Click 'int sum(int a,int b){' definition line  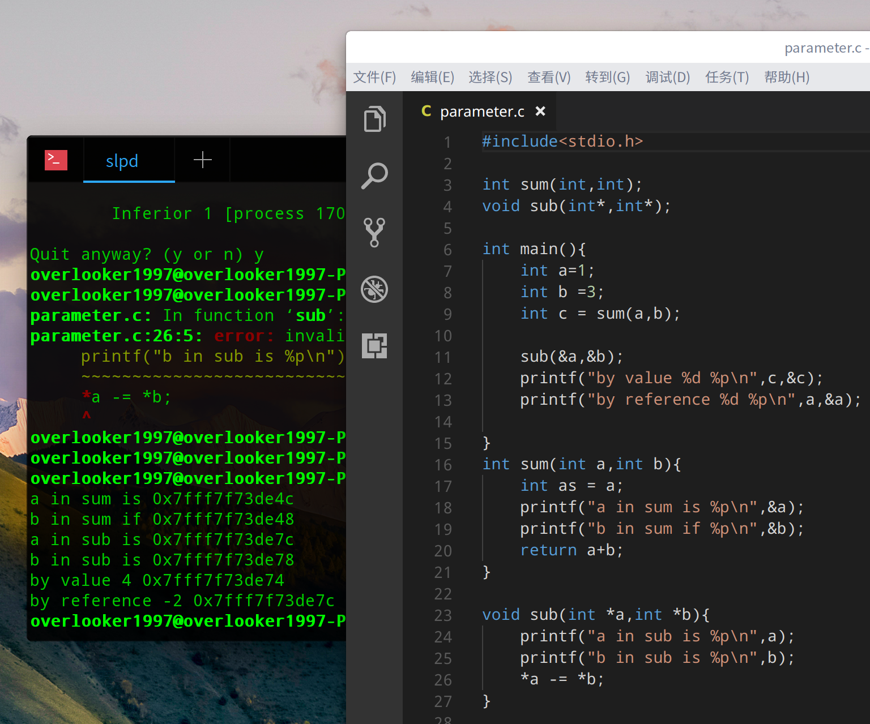[x=582, y=464]
